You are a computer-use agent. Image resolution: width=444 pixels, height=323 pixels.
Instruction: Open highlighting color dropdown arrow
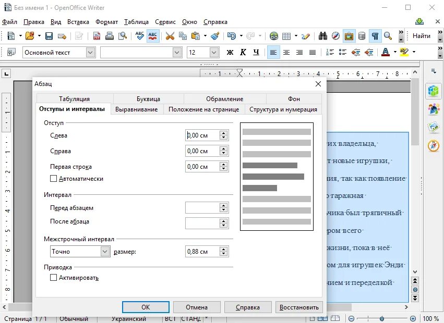pyautogui.click(x=414, y=52)
